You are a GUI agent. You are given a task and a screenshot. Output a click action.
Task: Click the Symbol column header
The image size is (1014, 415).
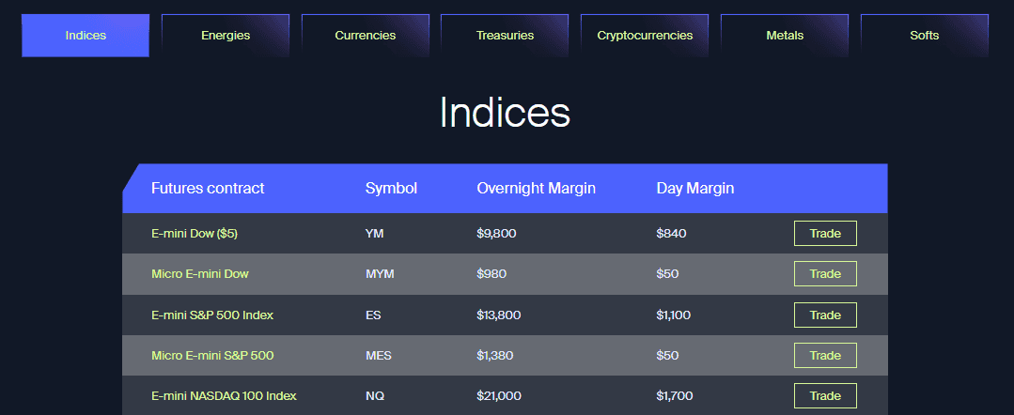coord(391,189)
